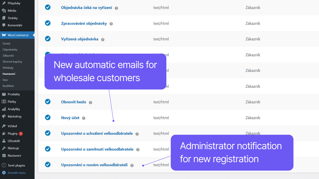Click the Zmenšit menu link text

coord(17,173)
